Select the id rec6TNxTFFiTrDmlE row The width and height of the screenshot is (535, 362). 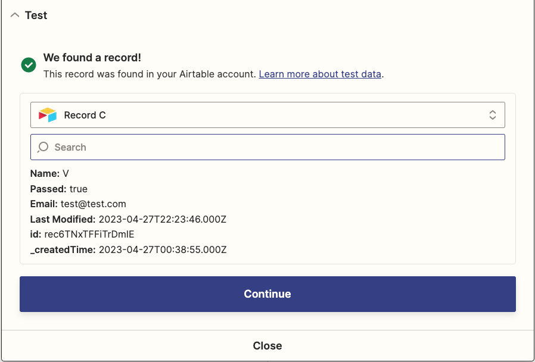[82, 235]
